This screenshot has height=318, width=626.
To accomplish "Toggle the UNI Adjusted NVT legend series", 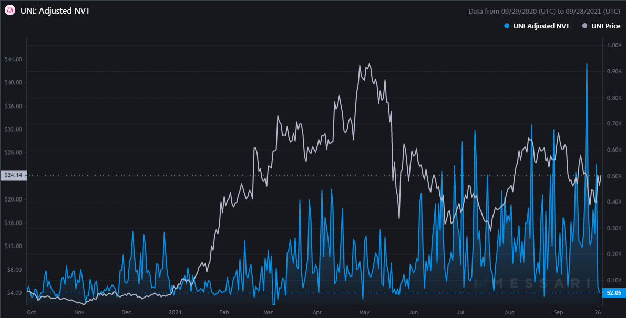I will tap(537, 26).
